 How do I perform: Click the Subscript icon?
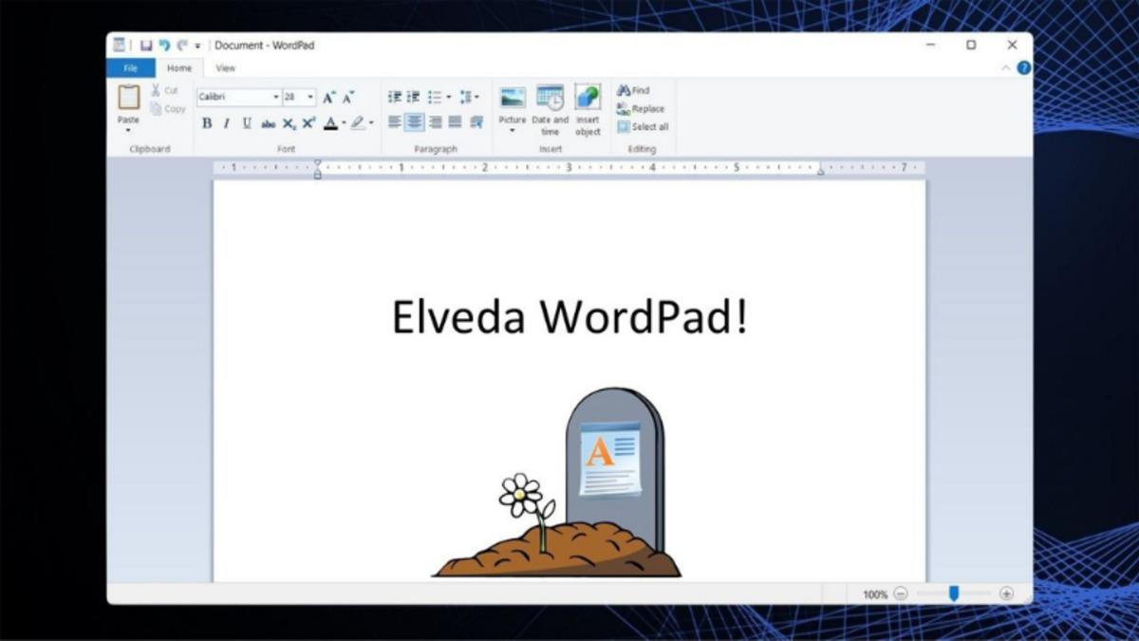tap(289, 123)
